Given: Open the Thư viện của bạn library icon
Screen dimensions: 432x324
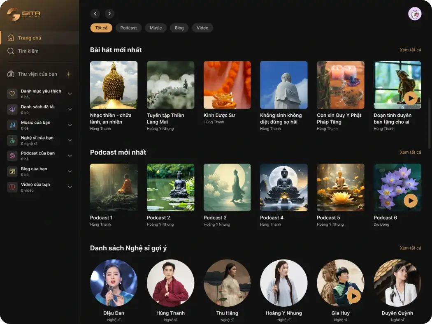Looking at the screenshot, I should pos(12,74).
